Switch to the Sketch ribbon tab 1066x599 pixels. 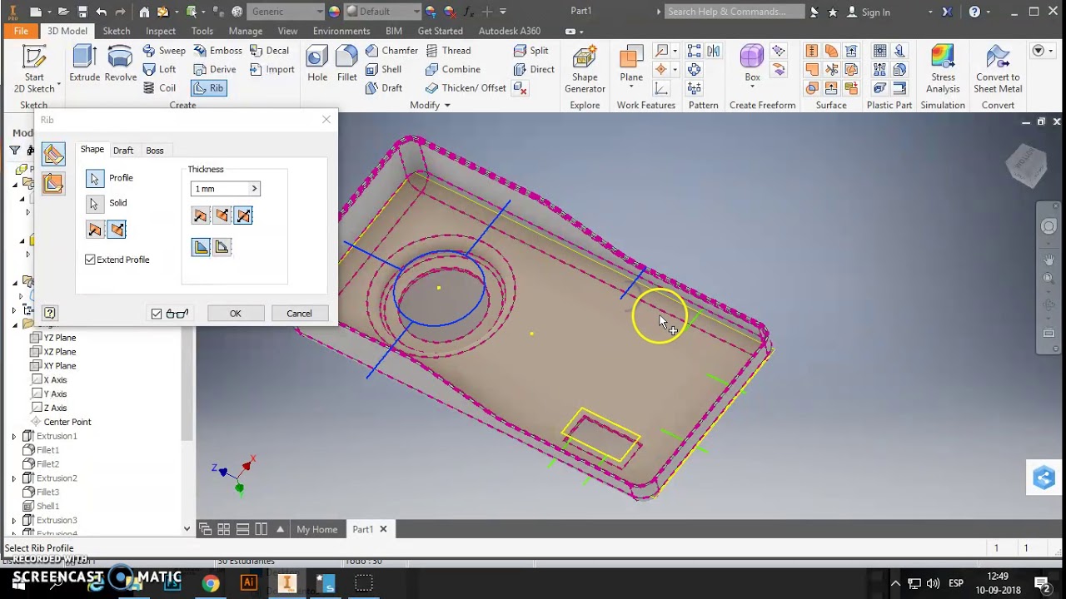(116, 31)
